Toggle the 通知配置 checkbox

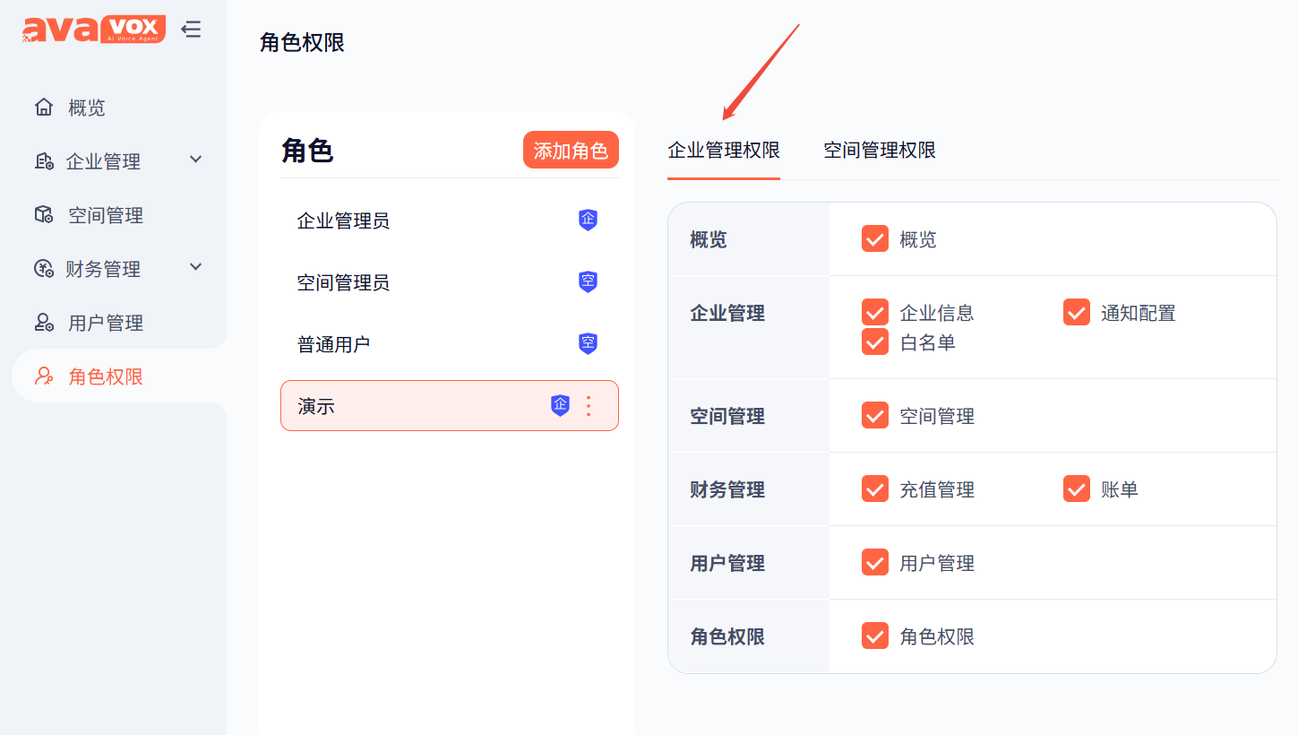(x=1077, y=312)
